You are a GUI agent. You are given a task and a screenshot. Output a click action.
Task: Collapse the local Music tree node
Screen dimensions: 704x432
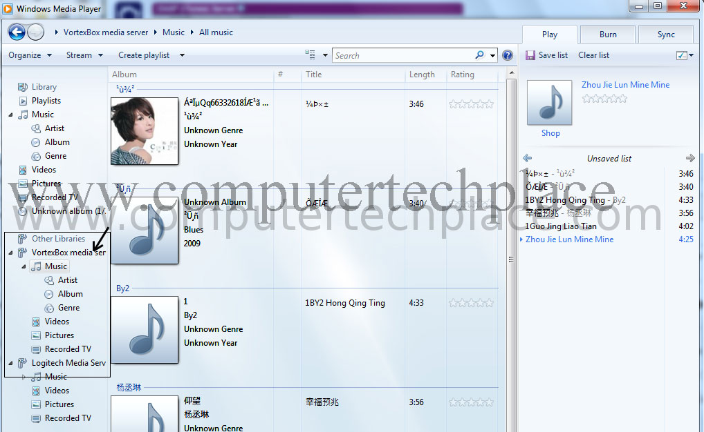click(x=11, y=115)
